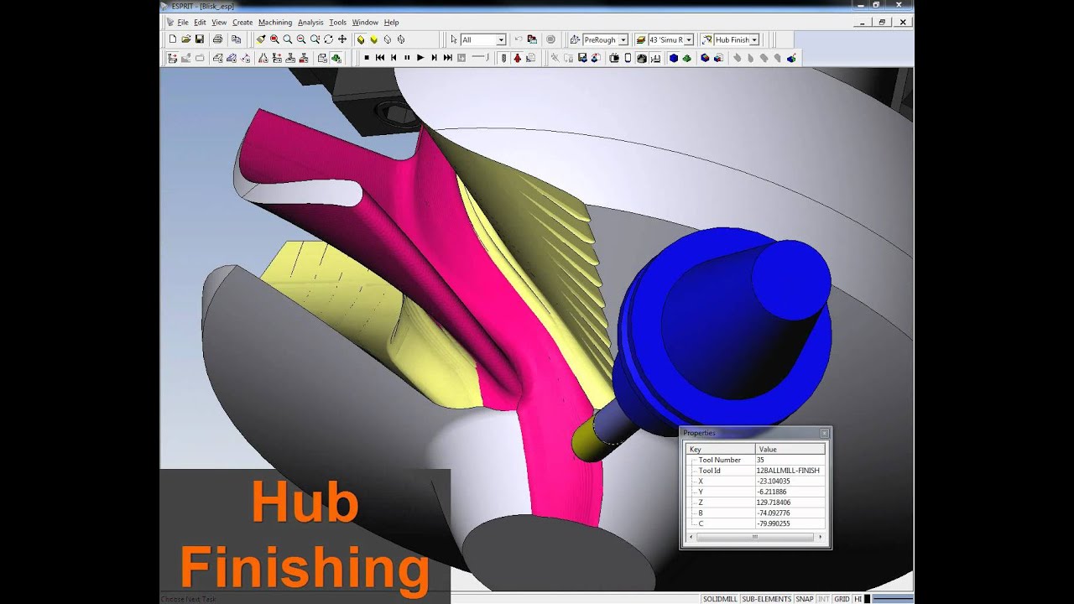Select the Zoom Out magnifier tool
This screenshot has width=1074, height=604.
pyautogui.click(x=301, y=39)
